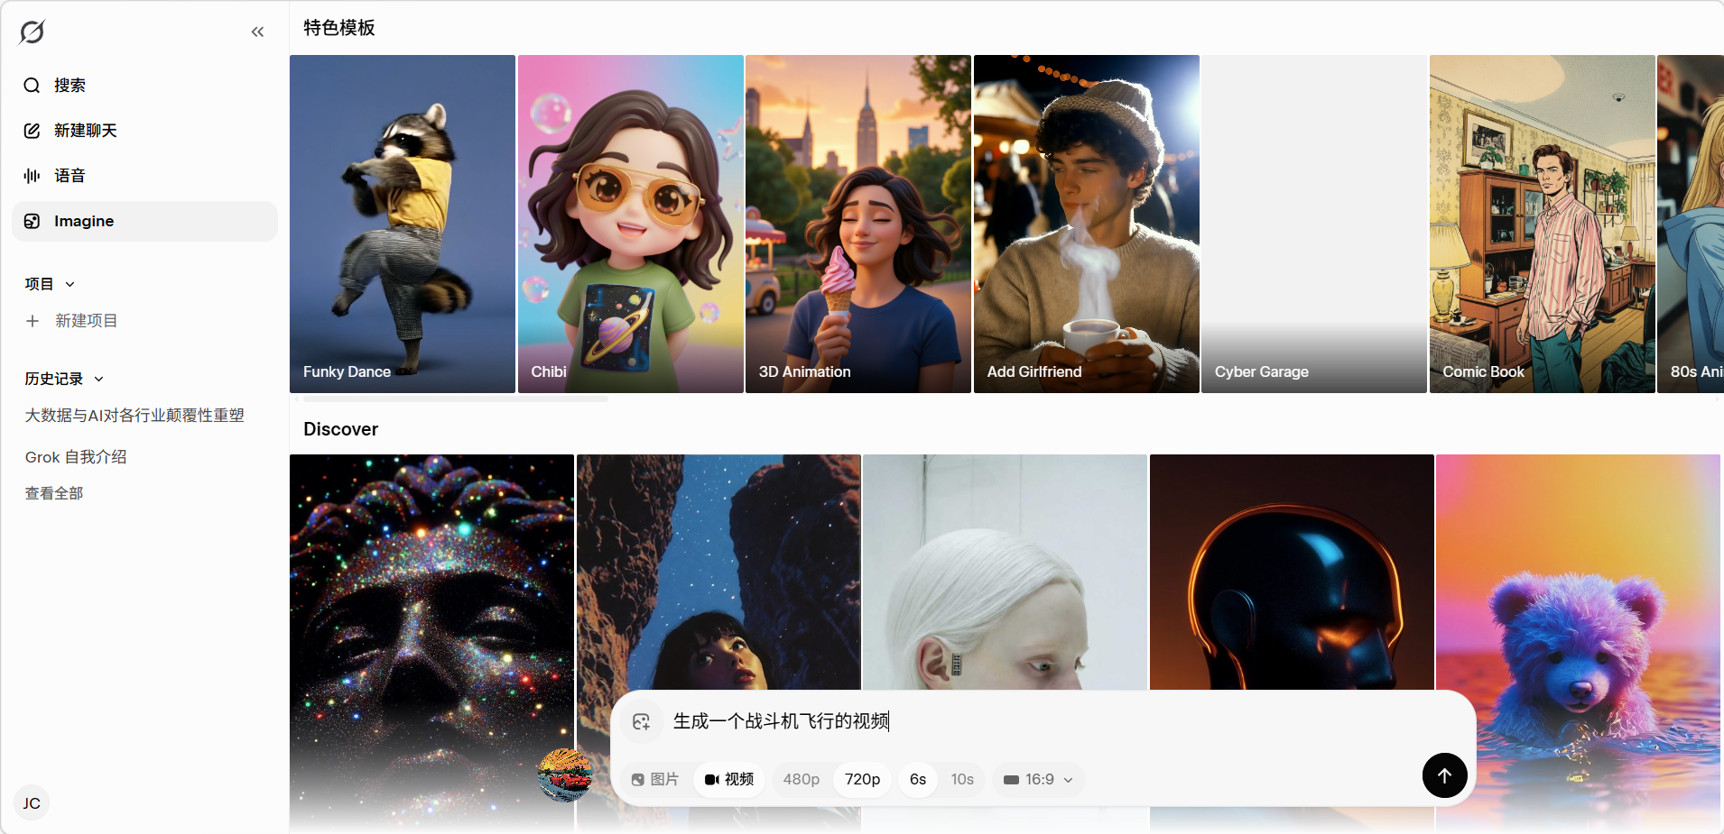This screenshot has width=1724, height=834.
Task: Open the JC user profile button
Action: point(32,803)
